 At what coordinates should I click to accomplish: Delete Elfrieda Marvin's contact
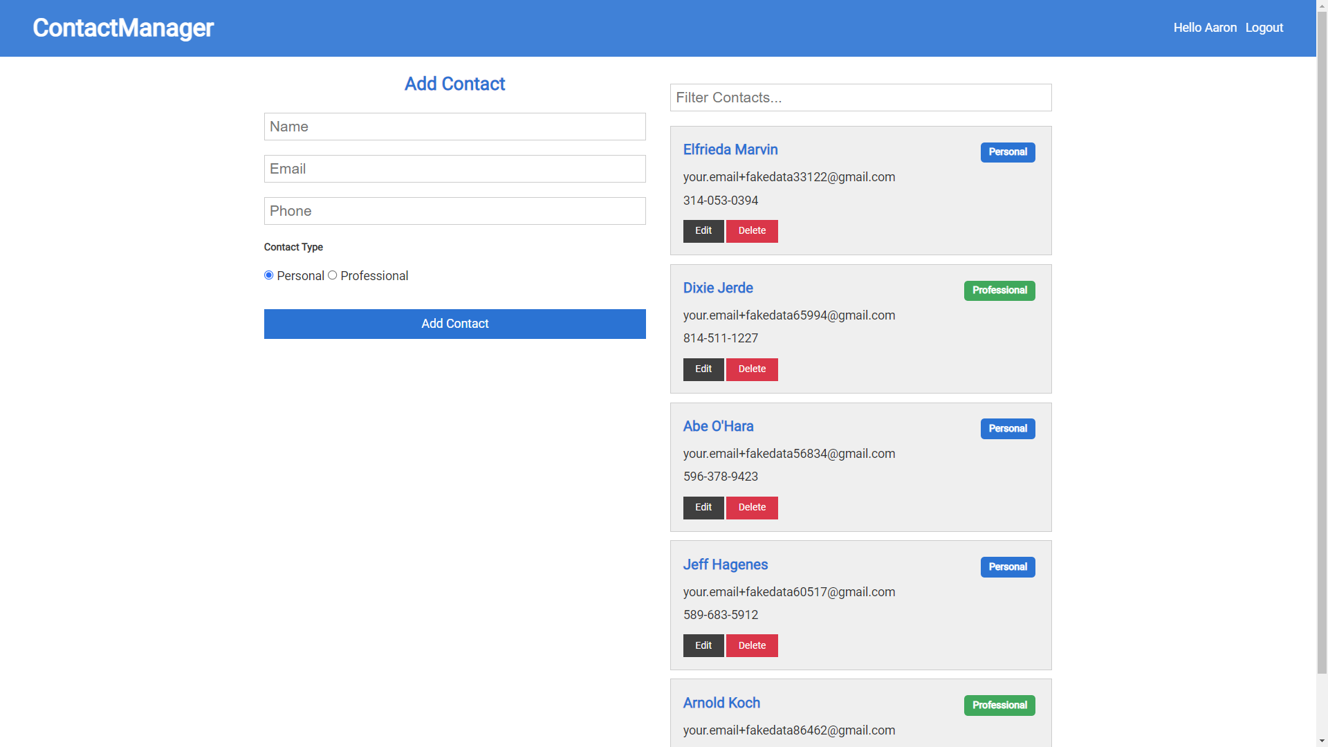tap(751, 231)
